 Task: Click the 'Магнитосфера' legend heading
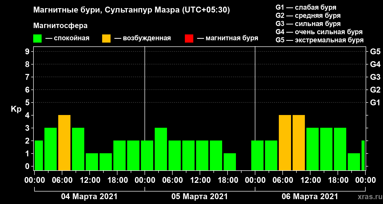(x=61, y=26)
